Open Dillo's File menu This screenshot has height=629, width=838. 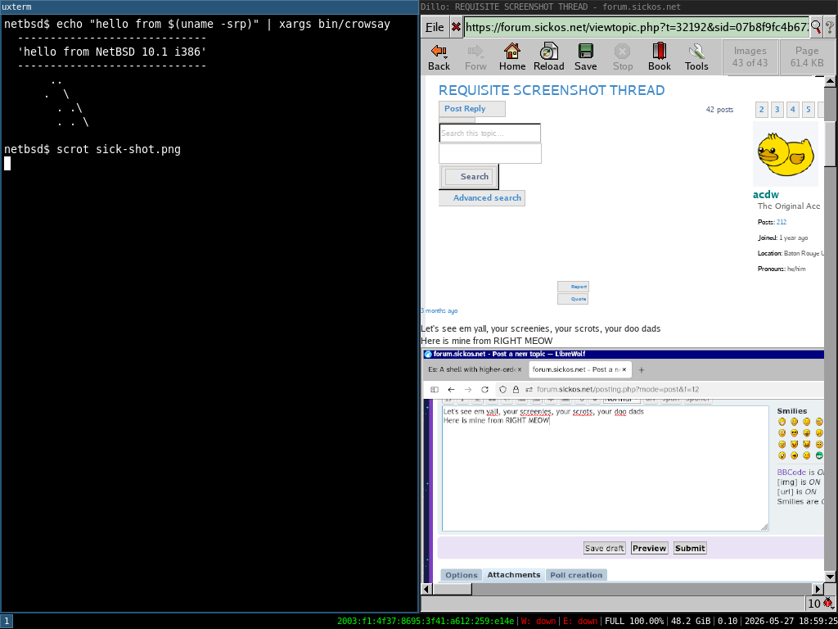pyautogui.click(x=435, y=27)
